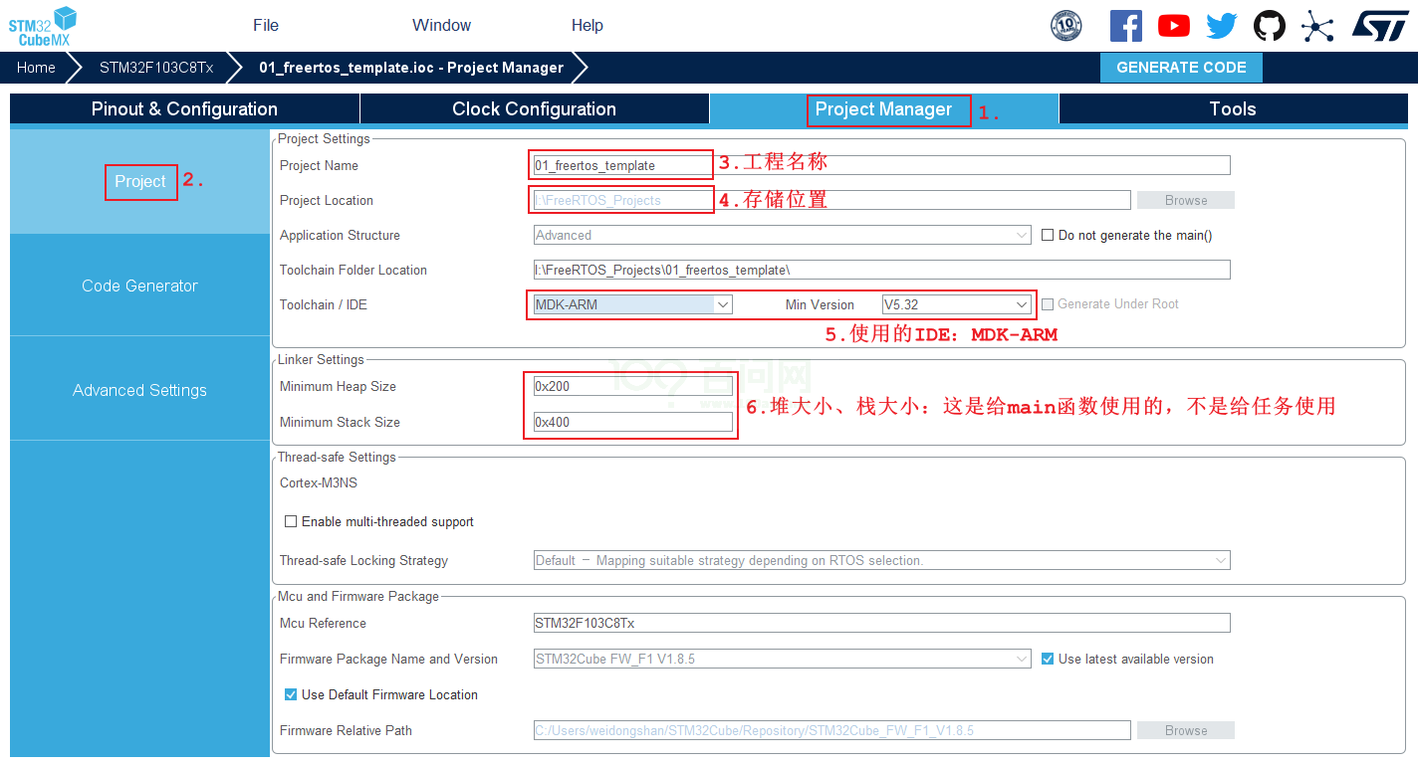Click the Minimum Heap Size field
The image size is (1418, 767).
(632, 386)
